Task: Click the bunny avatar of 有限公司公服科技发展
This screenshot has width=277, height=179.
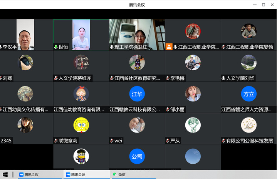Action: (249, 125)
